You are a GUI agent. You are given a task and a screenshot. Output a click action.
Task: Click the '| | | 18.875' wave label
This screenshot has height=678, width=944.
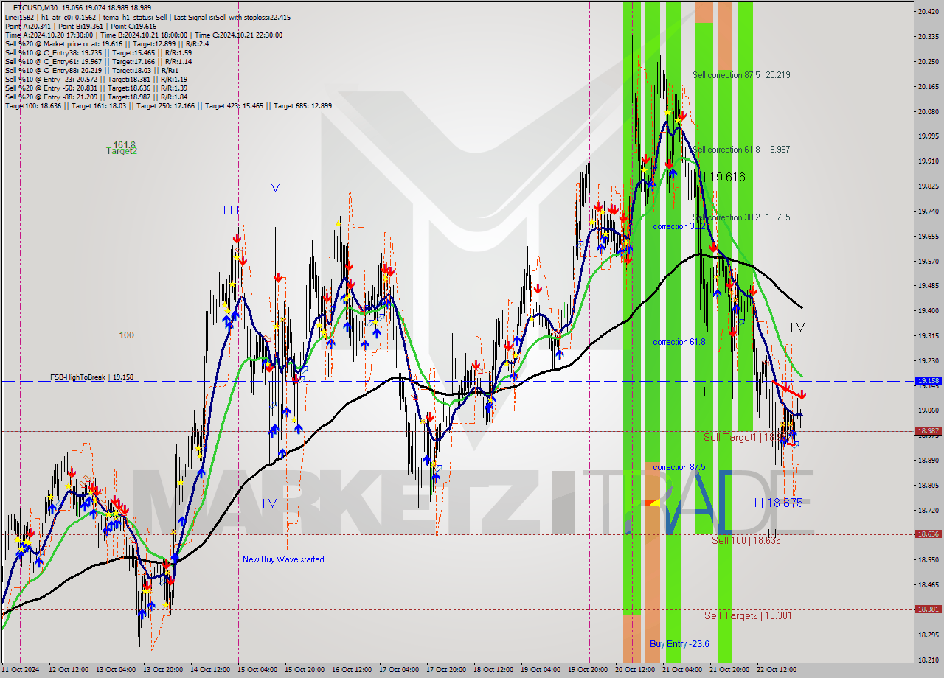pyautogui.click(x=775, y=503)
